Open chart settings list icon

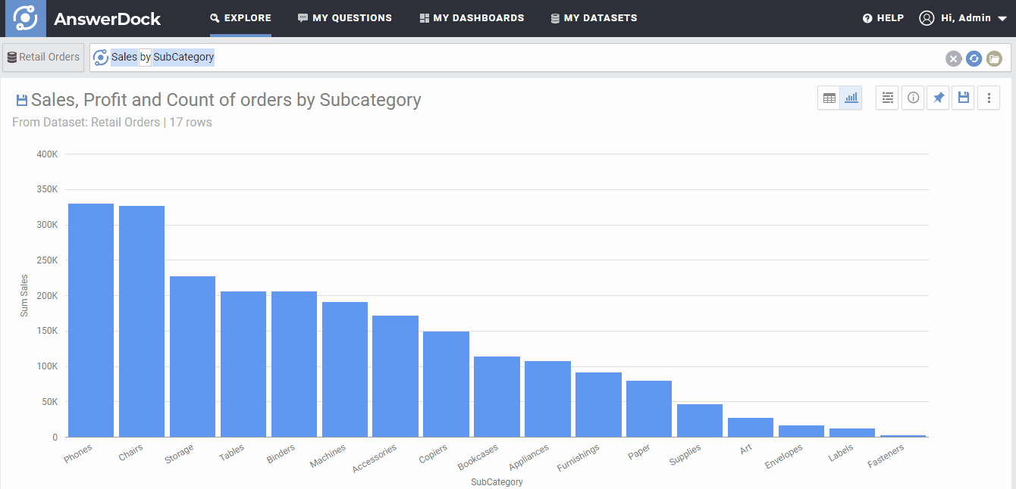pyautogui.click(x=887, y=98)
